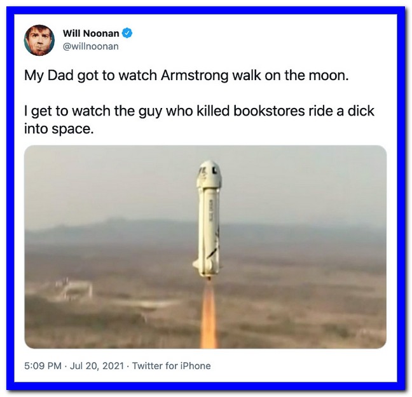Click the sentence about Armstrong's moon walk

click(x=186, y=76)
